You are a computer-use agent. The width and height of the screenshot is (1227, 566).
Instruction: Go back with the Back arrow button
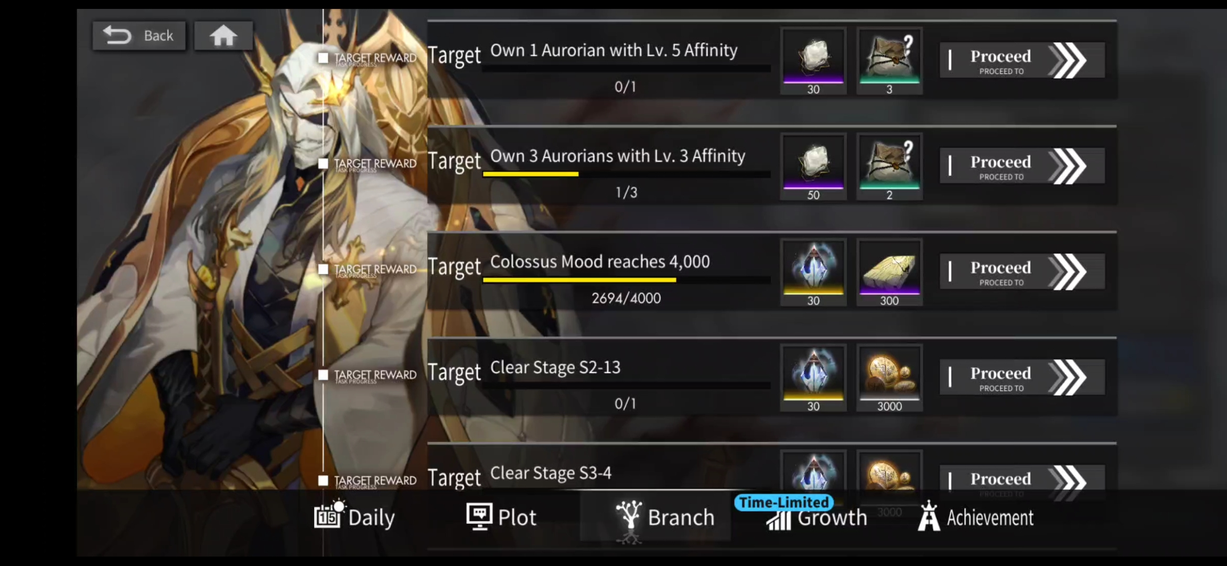(x=139, y=36)
